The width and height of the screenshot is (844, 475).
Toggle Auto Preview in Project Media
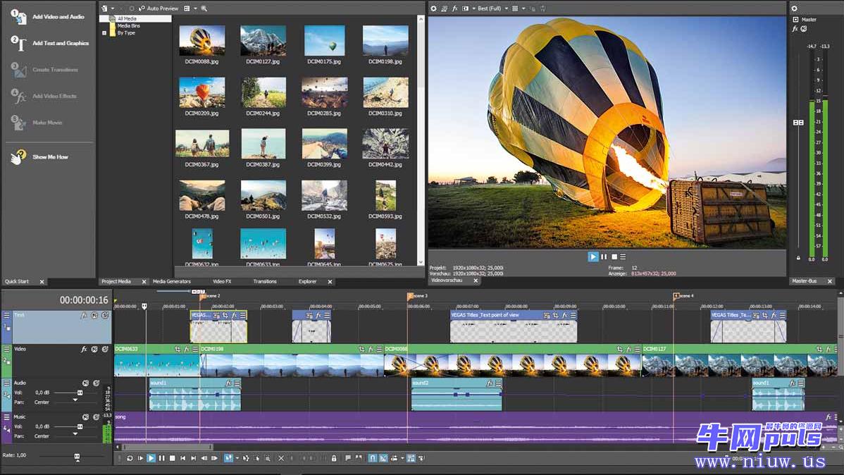tap(159, 8)
